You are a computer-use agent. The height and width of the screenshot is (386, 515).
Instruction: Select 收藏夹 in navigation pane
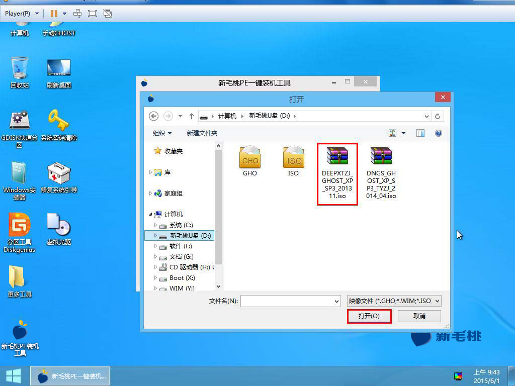pyautogui.click(x=168, y=151)
